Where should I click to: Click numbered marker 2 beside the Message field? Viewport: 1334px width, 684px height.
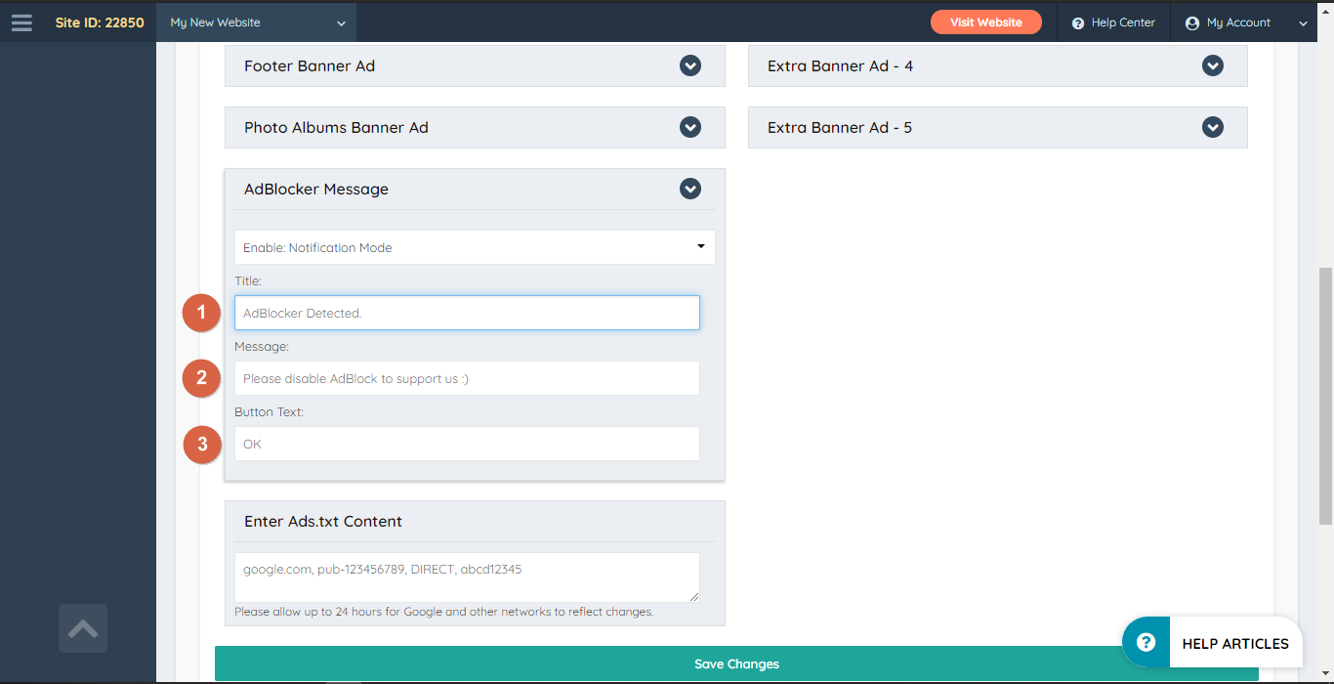coord(200,378)
